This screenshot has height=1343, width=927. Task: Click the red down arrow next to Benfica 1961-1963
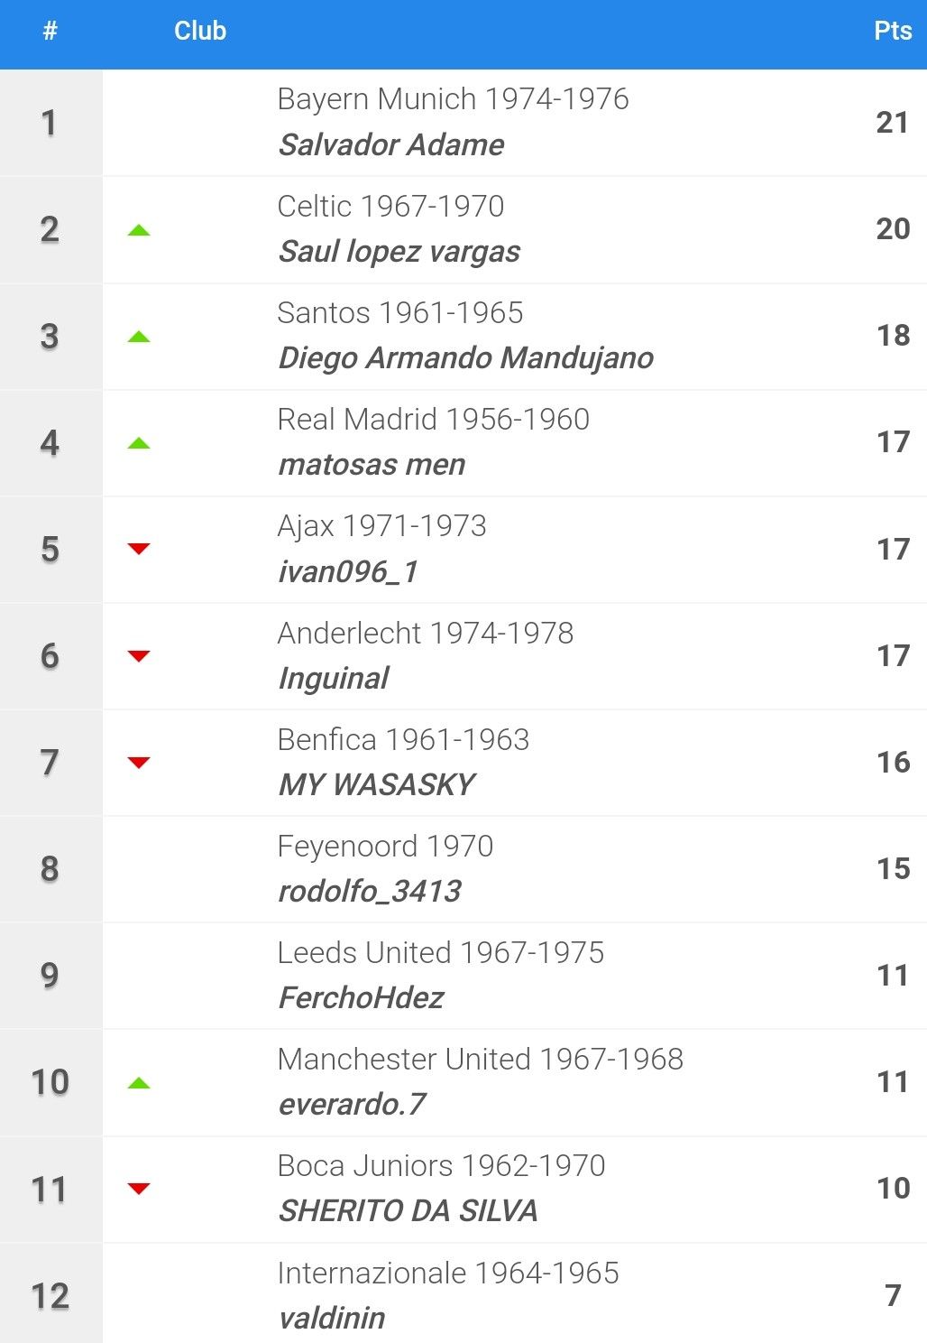tap(139, 763)
